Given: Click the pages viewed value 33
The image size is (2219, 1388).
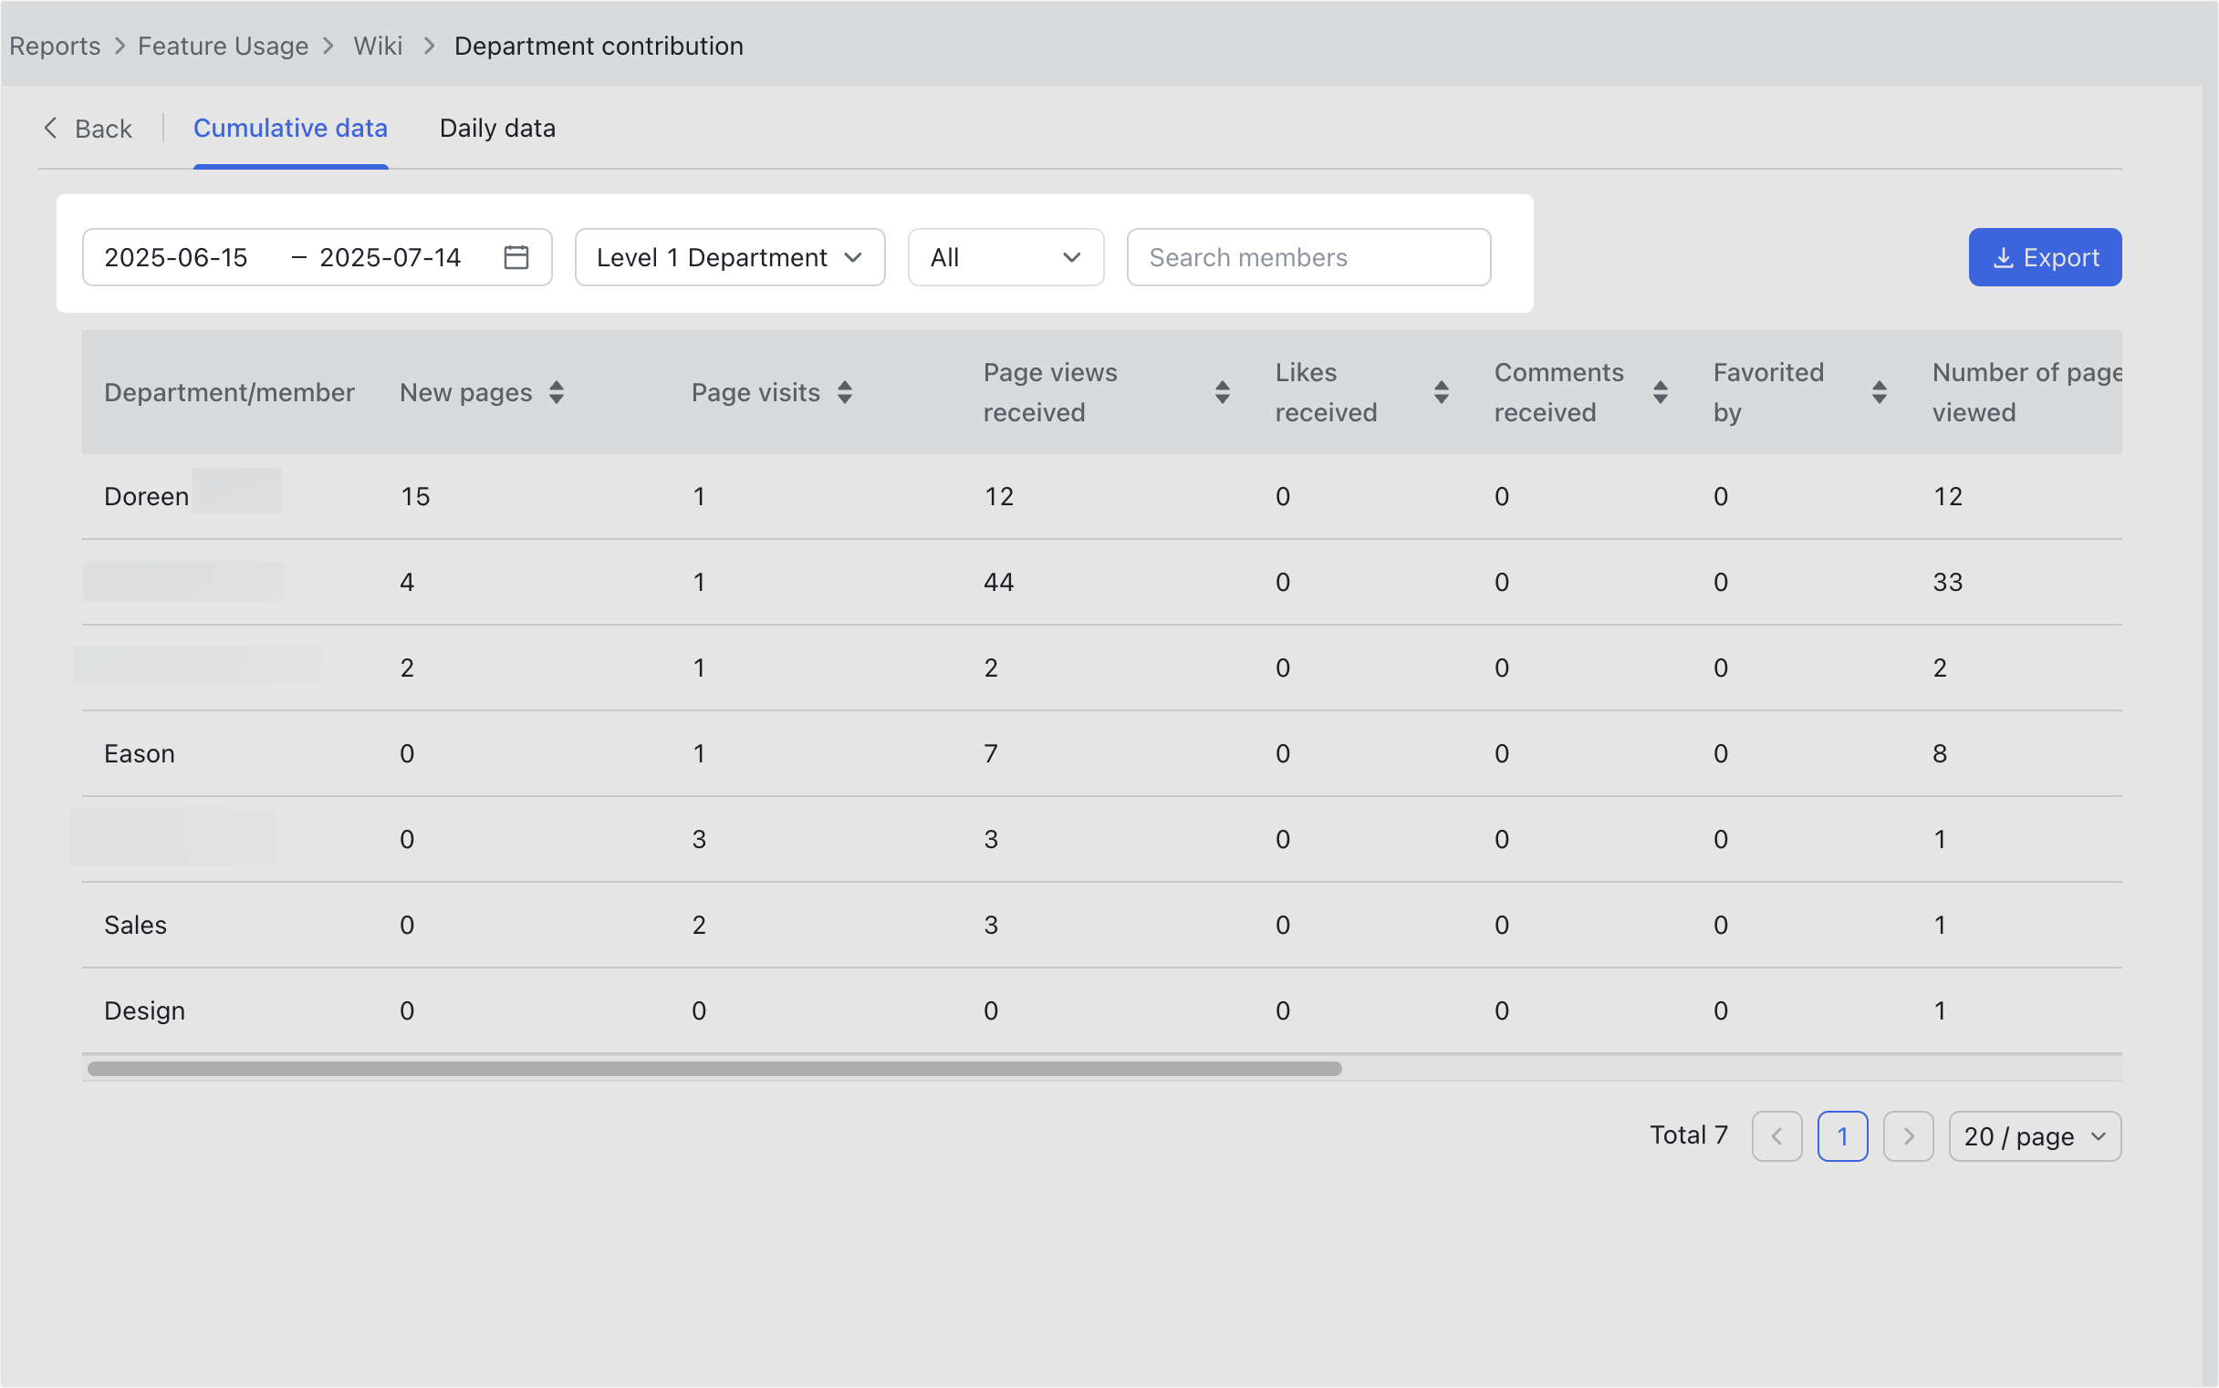Looking at the screenshot, I should click(x=1947, y=582).
